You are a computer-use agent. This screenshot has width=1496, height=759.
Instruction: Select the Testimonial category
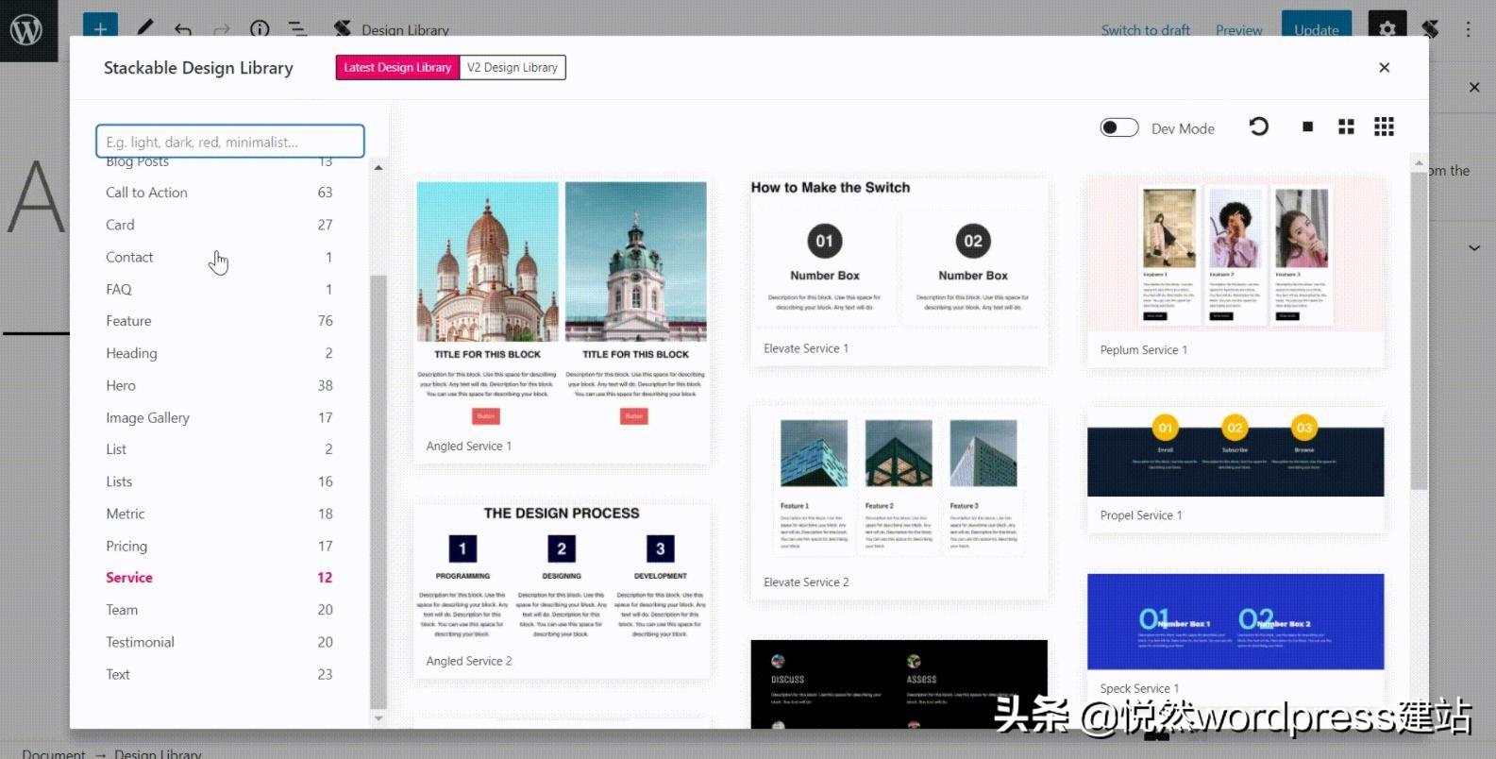[x=219, y=642]
